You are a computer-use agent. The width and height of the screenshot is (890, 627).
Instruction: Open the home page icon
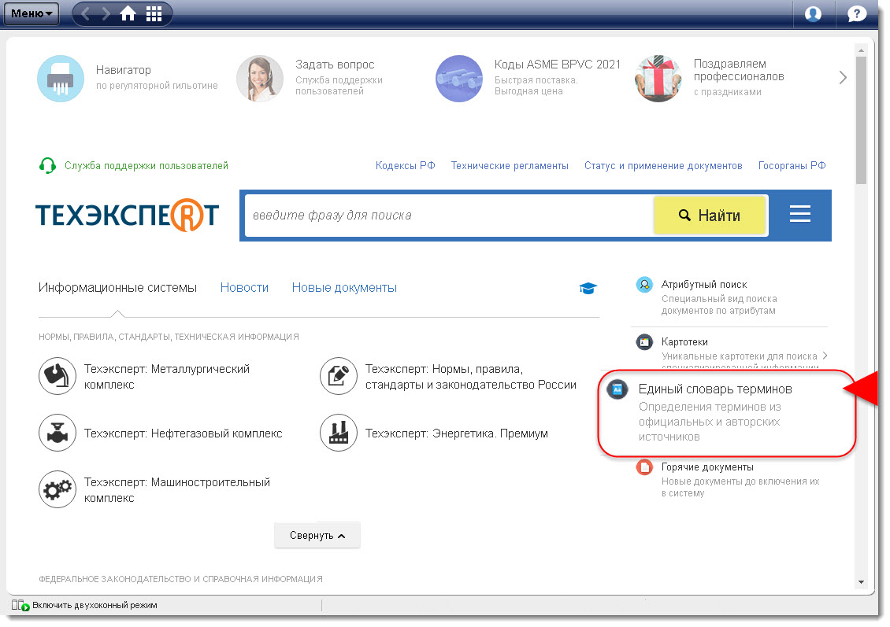click(128, 13)
